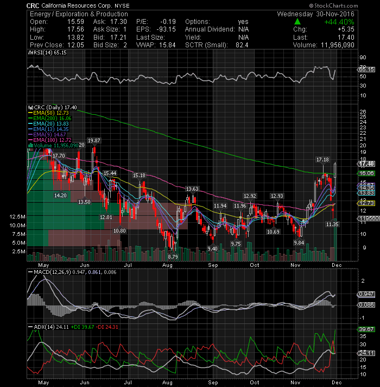This screenshot has width=380, height=387.
Task: Click the NYSE exchange label
Action: click(x=122, y=5)
